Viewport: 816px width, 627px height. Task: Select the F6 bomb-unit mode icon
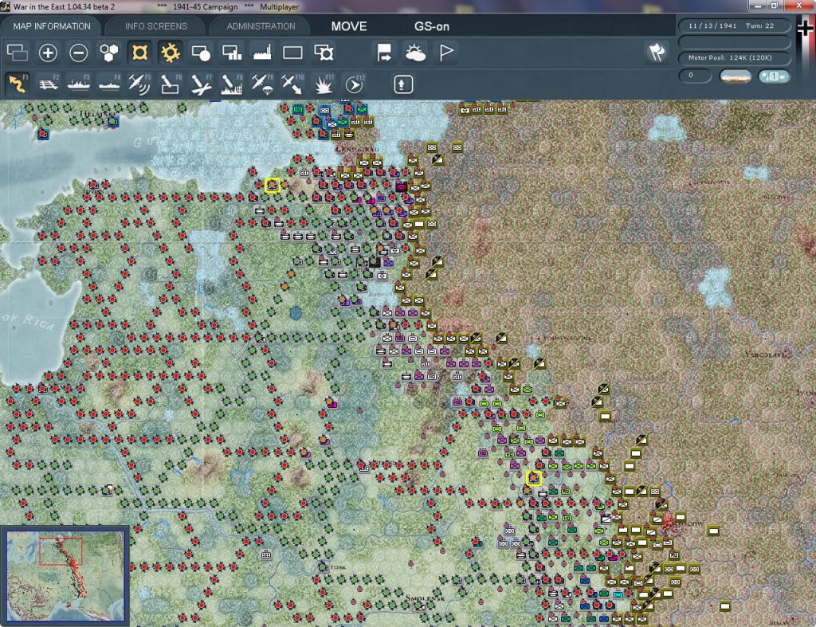[x=171, y=84]
